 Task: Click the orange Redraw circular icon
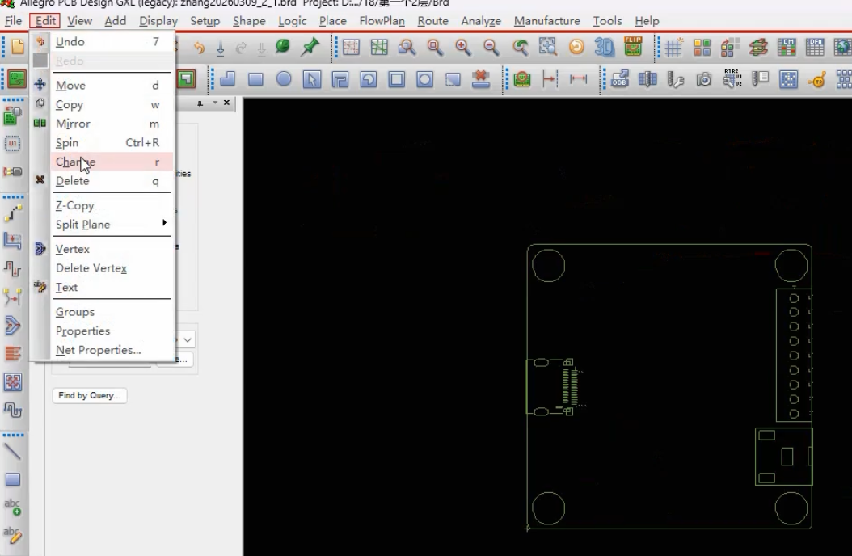click(x=576, y=47)
